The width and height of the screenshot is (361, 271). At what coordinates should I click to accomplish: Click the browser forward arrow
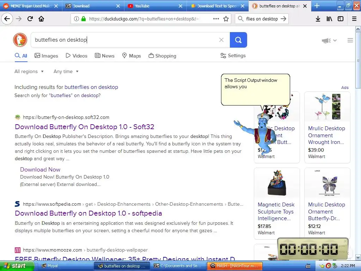coord(19,19)
